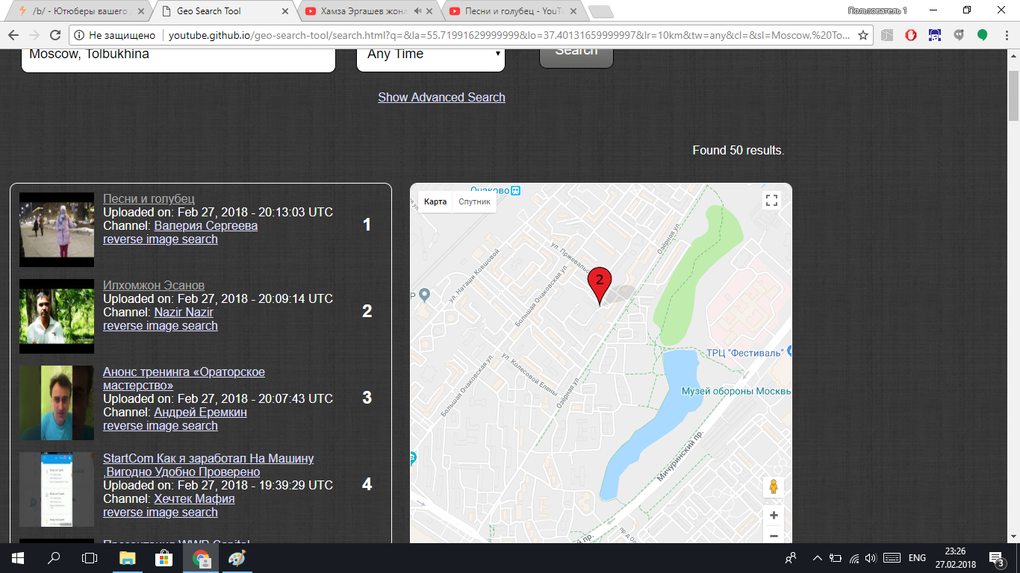Open Action Center notifications icon
Image resolution: width=1020 pixels, height=573 pixels.
996,558
